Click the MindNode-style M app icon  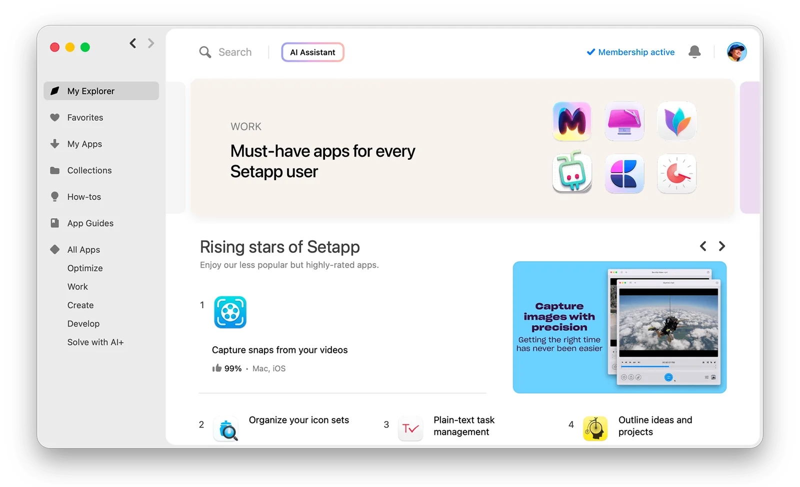(x=572, y=121)
